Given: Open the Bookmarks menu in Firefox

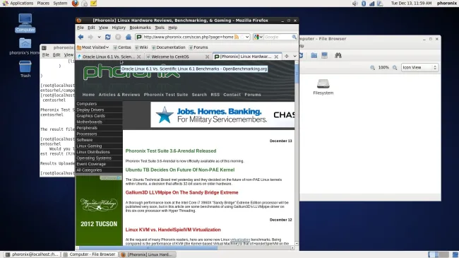Looking at the screenshot, I should coord(140,28).
